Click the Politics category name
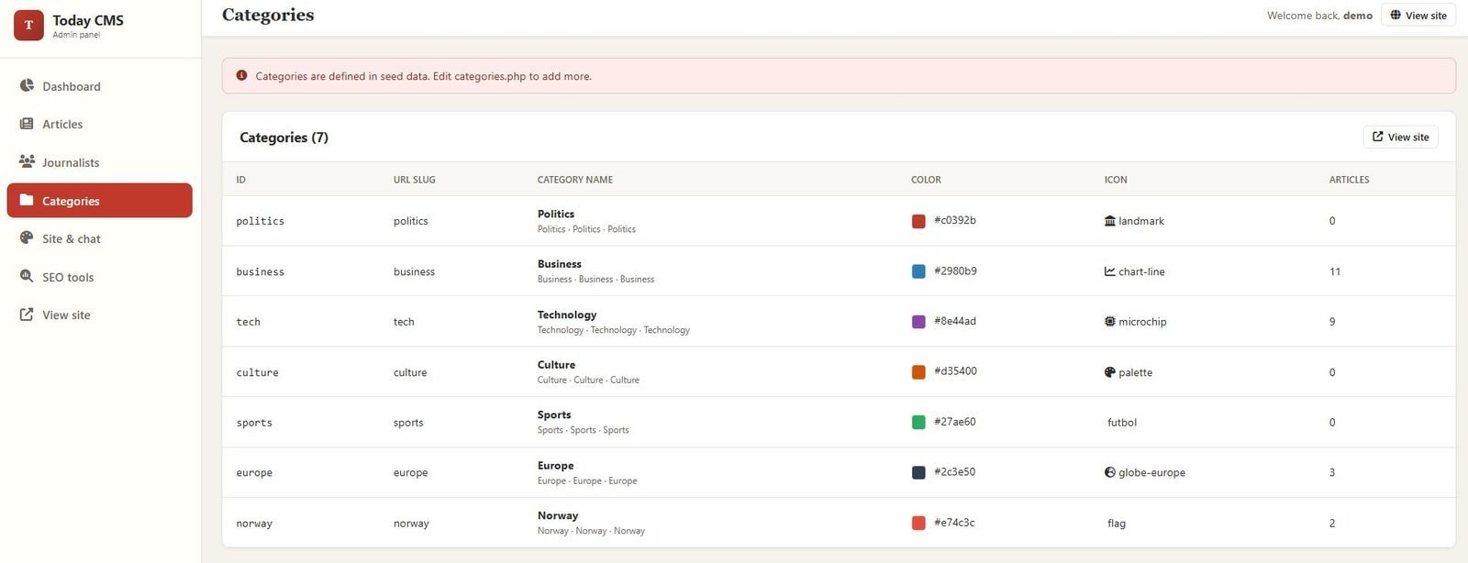 (x=556, y=214)
